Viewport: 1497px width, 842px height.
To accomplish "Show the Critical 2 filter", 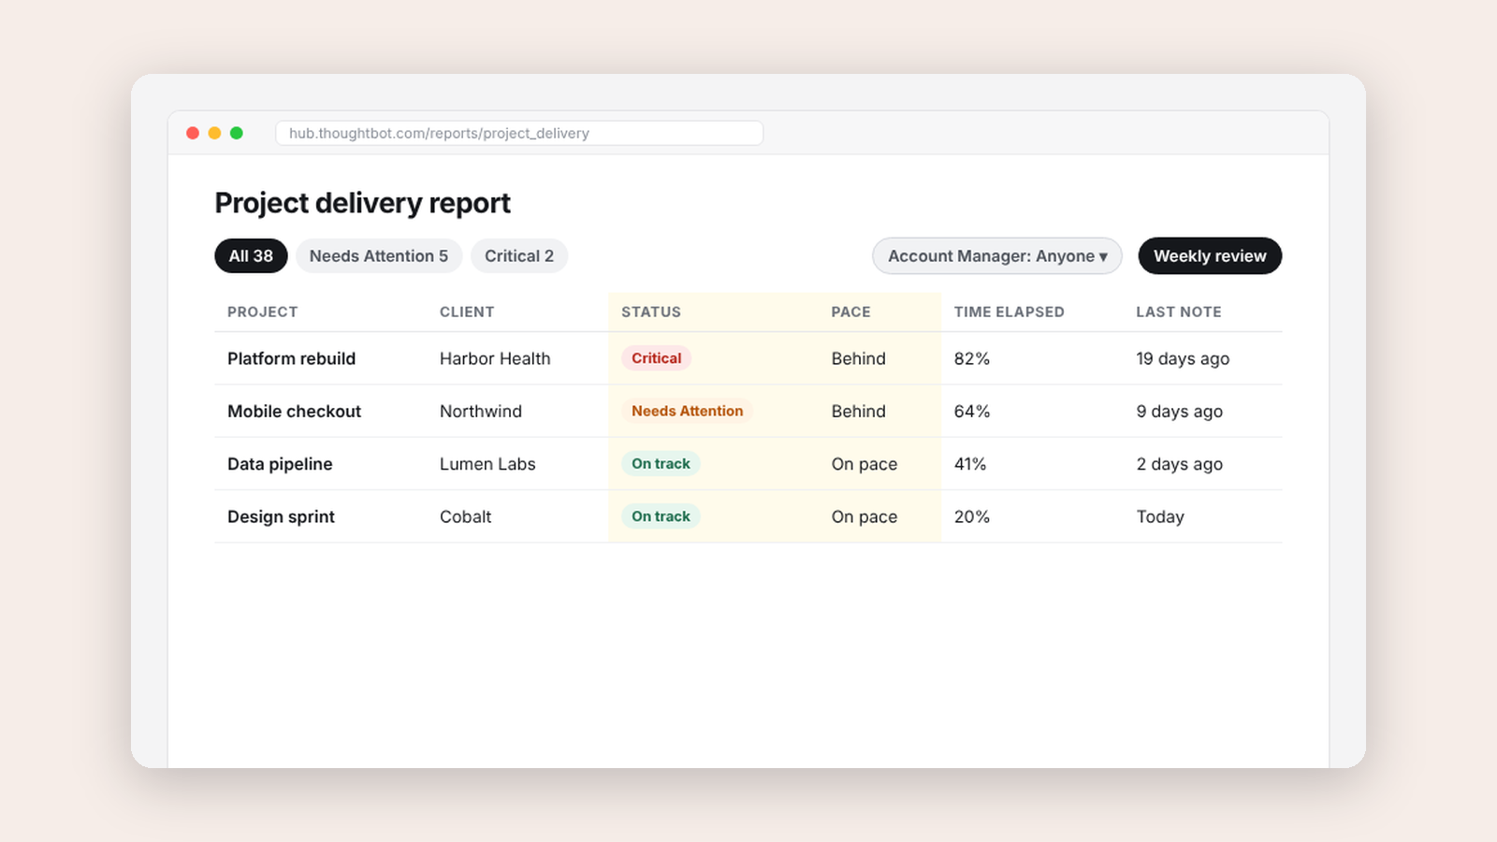I will (519, 255).
